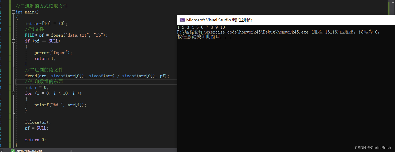Click the console output line 1 2 3 4 5 6 7 8 9 10
This screenshot has height=152, width=395.
click(x=201, y=27)
